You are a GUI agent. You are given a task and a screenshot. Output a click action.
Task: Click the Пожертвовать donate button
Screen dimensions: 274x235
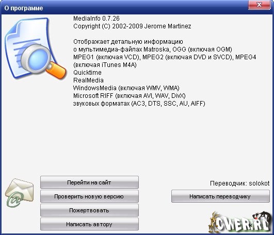tap(89, 210)
